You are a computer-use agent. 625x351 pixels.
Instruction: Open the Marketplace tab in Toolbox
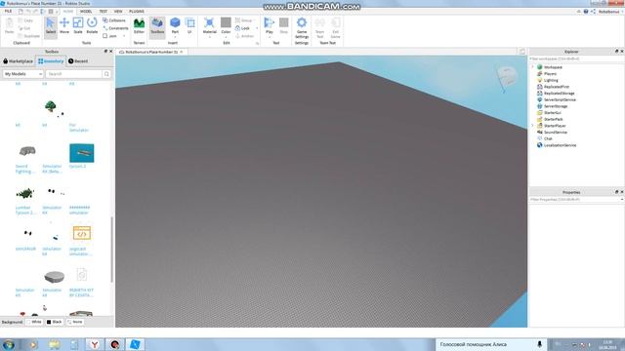coord(18,61)
